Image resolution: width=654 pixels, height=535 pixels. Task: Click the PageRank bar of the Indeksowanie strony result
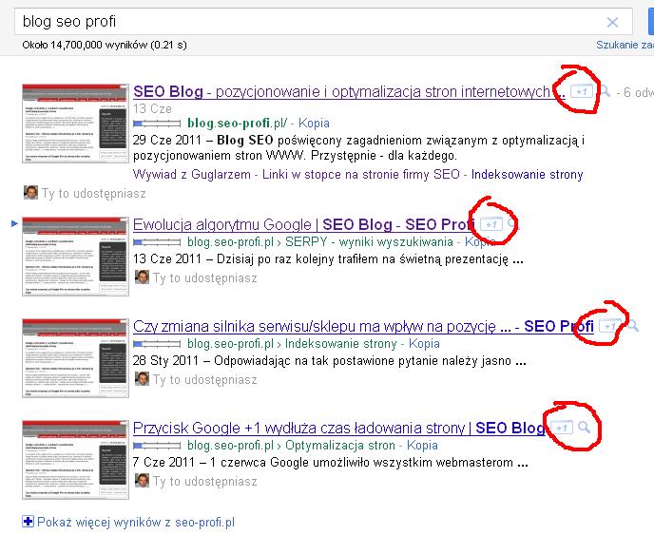(x=157, y=344)
